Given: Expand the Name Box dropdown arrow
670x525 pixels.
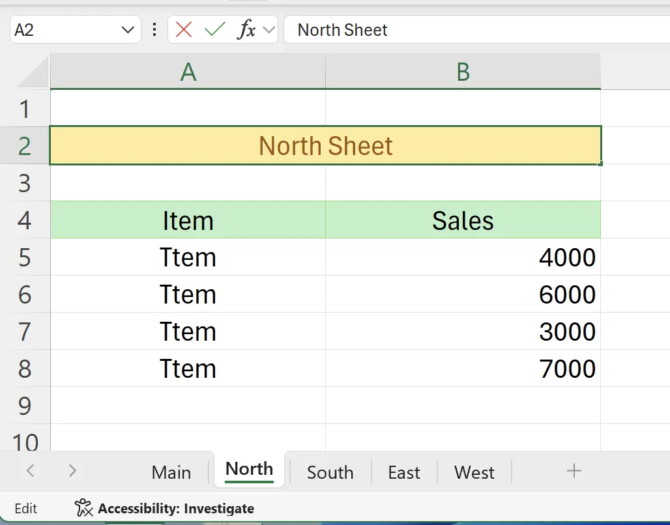Looking at the screenshot, I should point(127,30).
